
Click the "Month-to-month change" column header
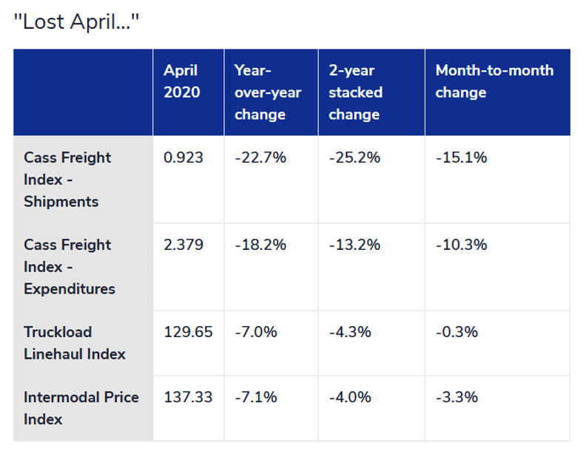493,81
